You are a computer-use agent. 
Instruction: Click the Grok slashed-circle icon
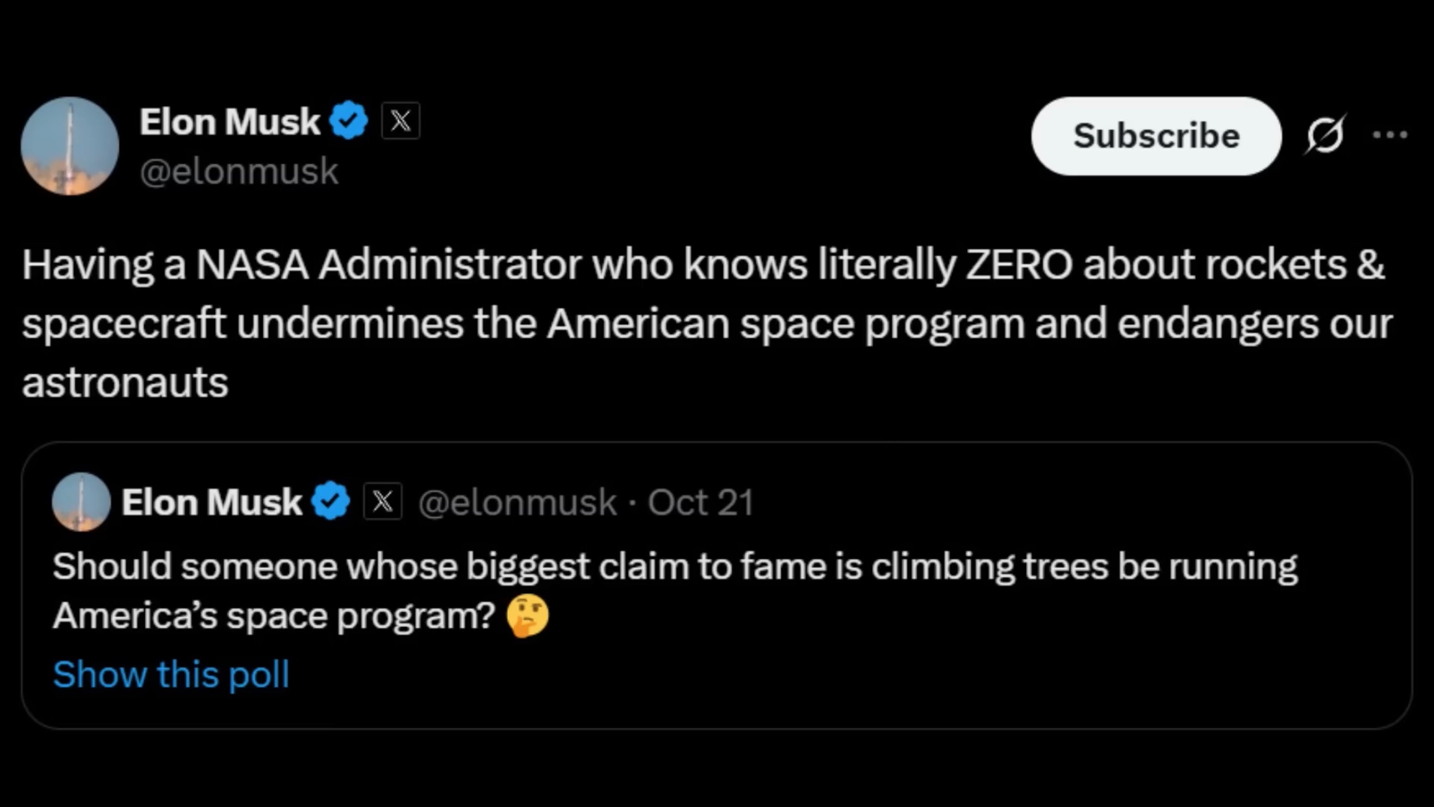point(1324,135)
